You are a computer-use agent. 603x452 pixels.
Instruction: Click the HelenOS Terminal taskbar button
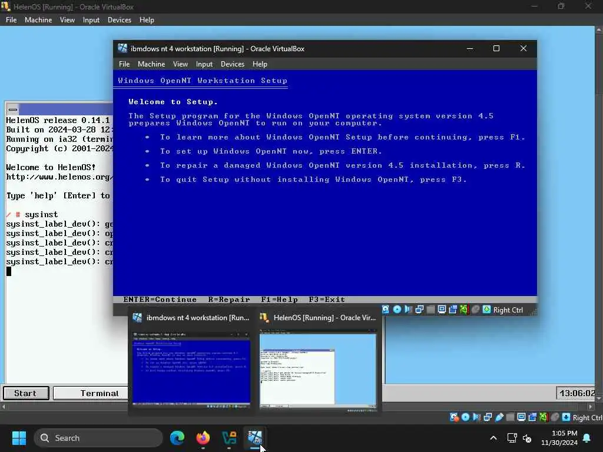coord(91,393)
